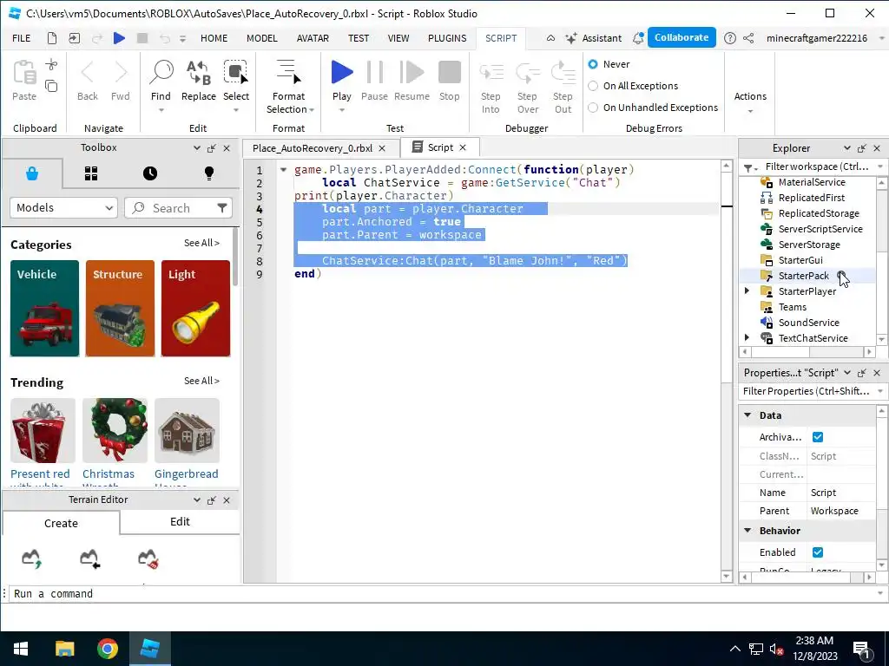Expand the StarterPlayer tree node

(747, 291)
